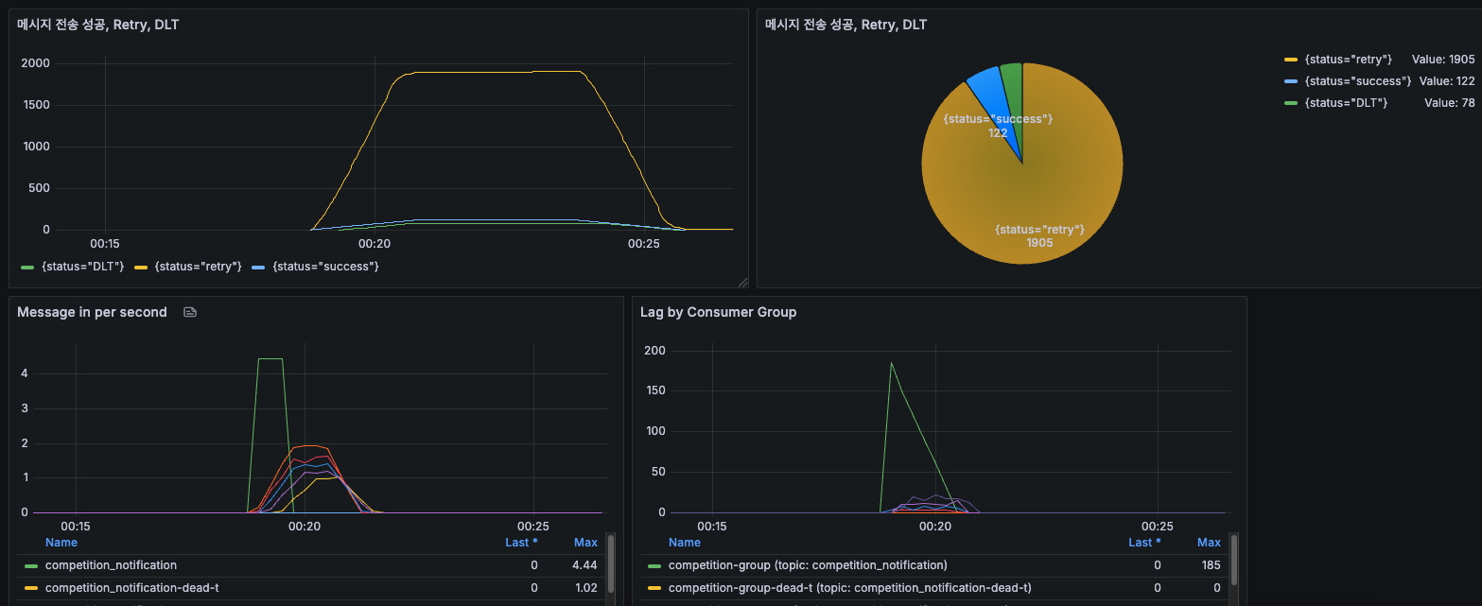Sort Message in per second legend by Max
This screenshot has width=1482, height=606.
click(x=585, y=543)
